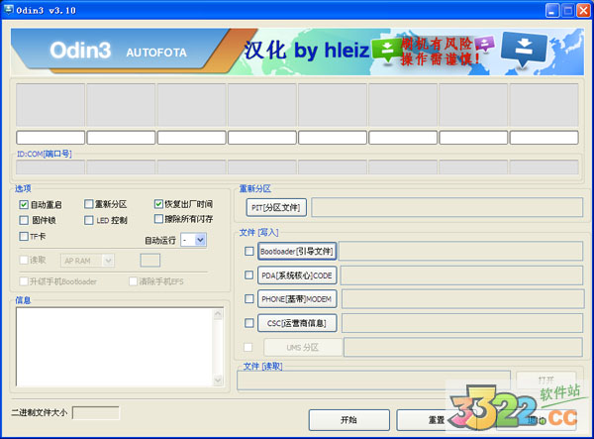Image resolution: width=594 pixels, height=439 pixels.
Task: Close the Odin3 window
Action: [x=583, y=10]
